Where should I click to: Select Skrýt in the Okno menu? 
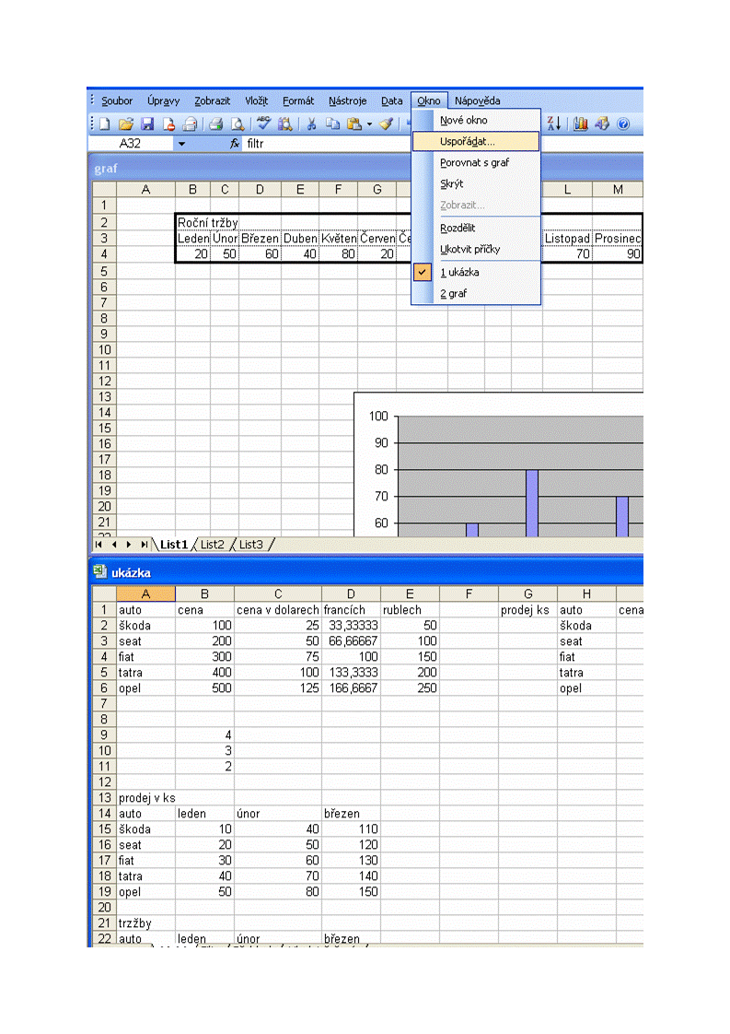pyautogui.click(x=476, y=184)
